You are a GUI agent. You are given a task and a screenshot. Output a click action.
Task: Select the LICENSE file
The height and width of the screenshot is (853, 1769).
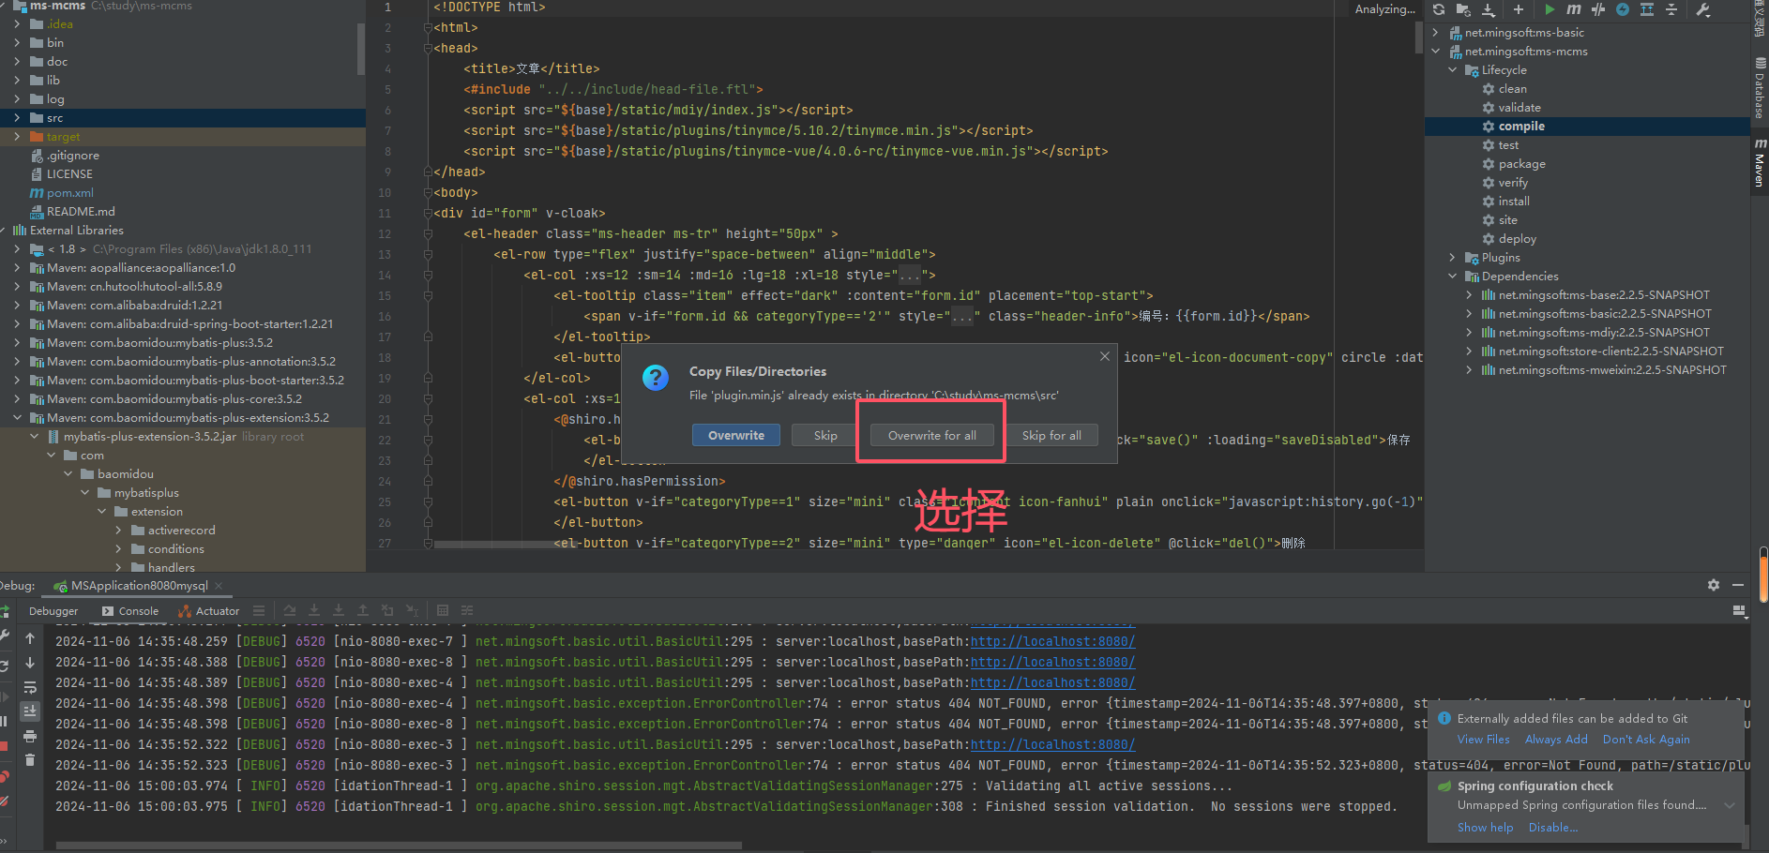(69, 174)
